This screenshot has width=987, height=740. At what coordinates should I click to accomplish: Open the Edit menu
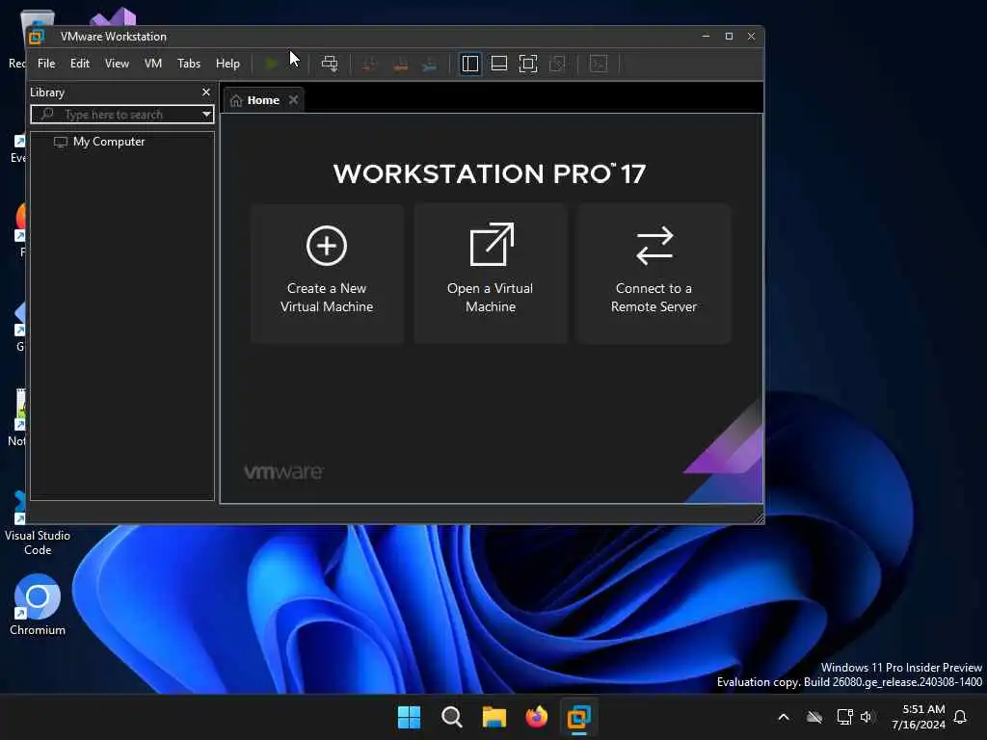[80, 64]
